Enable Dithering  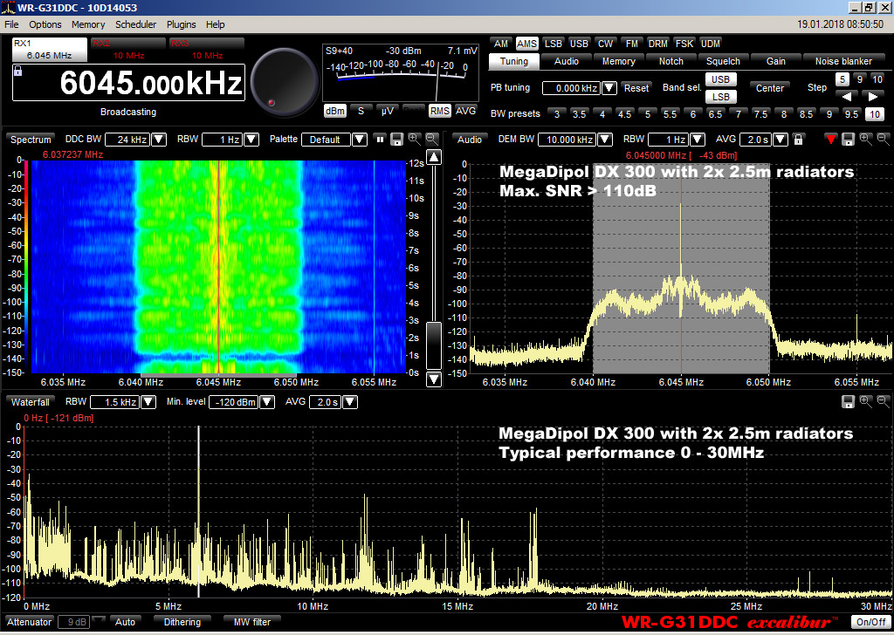pyautogui.click(x=182, y=622)
